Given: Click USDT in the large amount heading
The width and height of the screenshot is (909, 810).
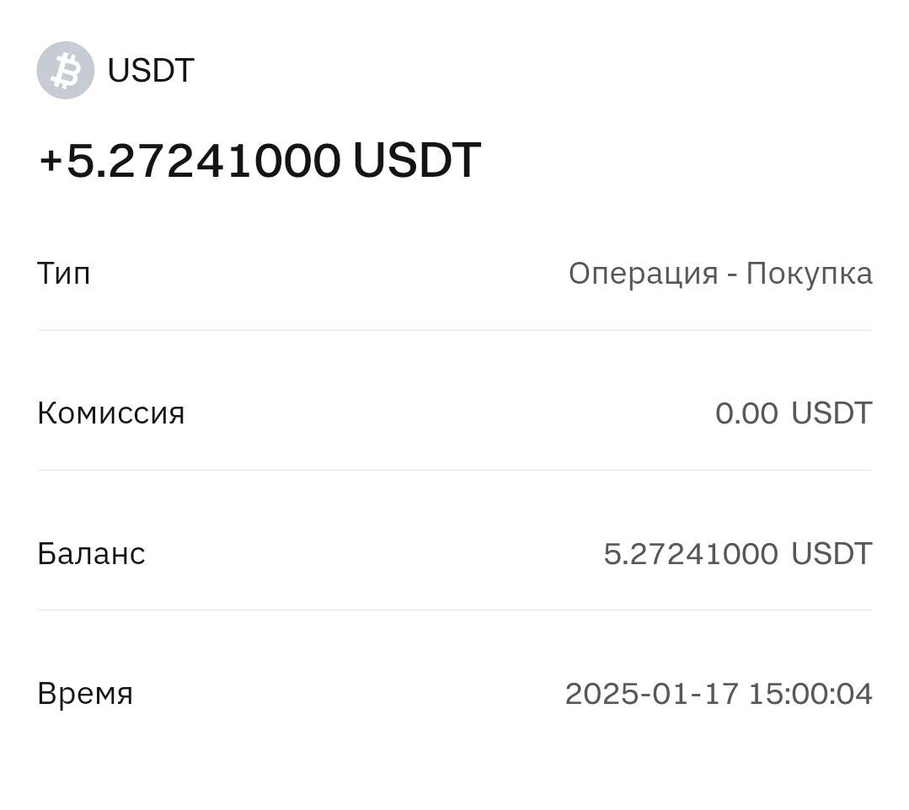Looking at the screenshot, I should (x=416, y=160).
